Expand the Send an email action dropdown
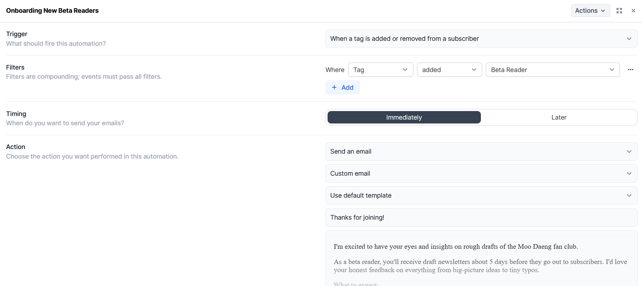The image size is (642, 286). [481, 152]
